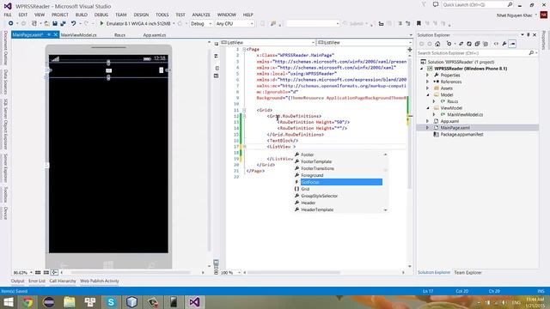Open the TOOLS menu
The width and height of the screenshot is (550, 309).
(x=162, y=15)
